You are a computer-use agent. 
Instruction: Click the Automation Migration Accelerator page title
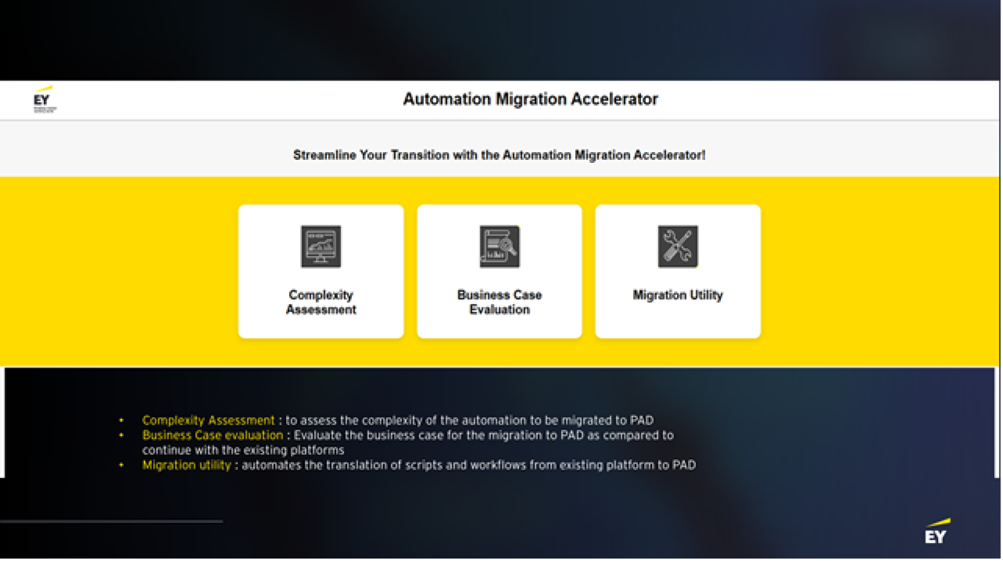[530, 99]
